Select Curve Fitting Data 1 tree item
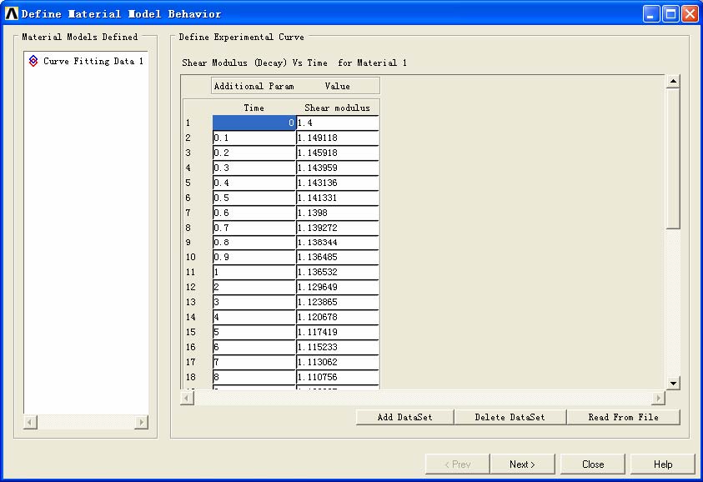This screenshot has width=703, height=482. click(x=93, y=61)
